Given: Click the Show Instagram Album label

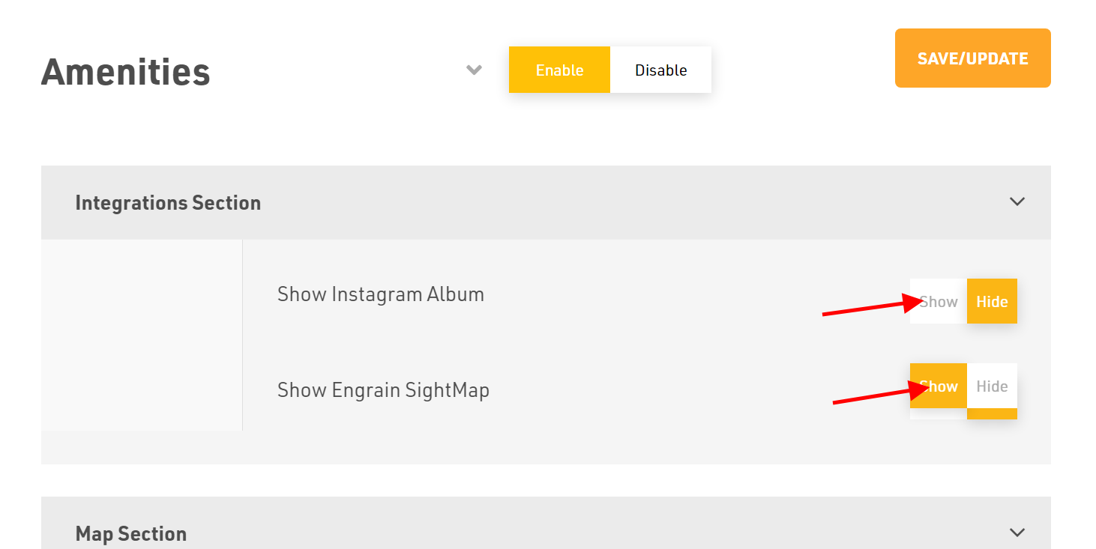Looking at the screenshot, I should (381, 294).
